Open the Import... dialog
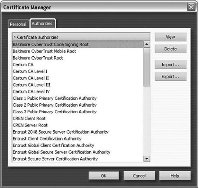Viewport: 199px width, 188px height. pos(171,65)
